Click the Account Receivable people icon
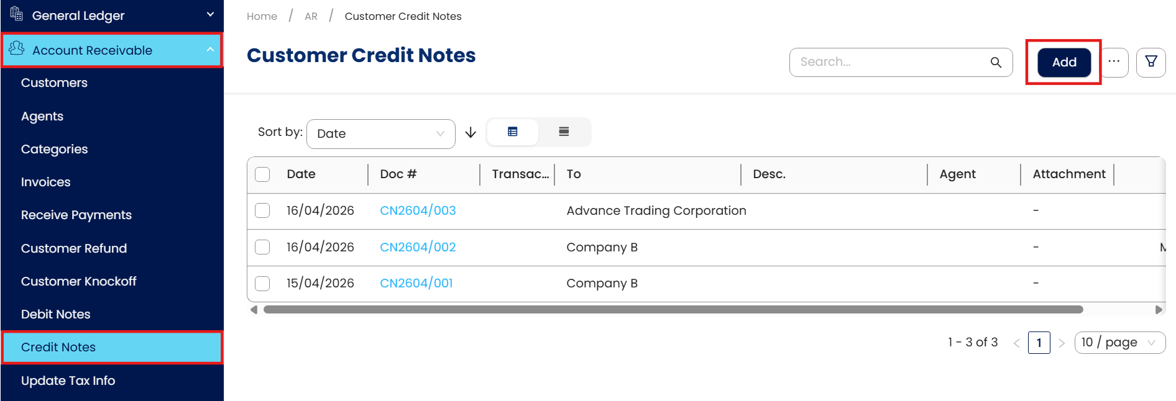This screenshot has width=1176, height=401. (17, 49)
